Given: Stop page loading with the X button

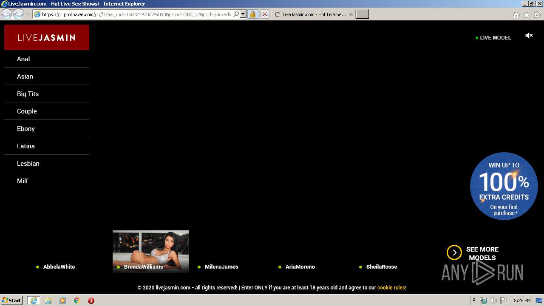Looking at the screenshot, I should coord(264,14).
